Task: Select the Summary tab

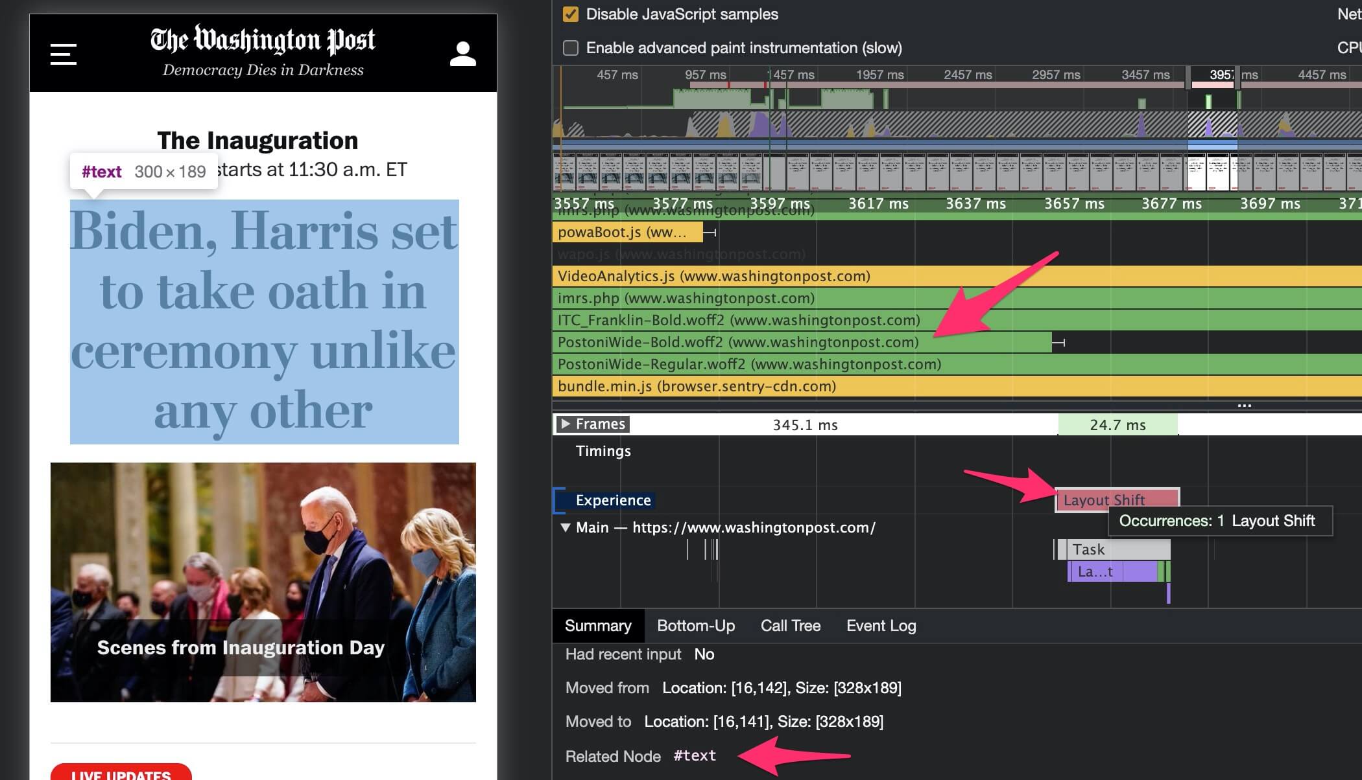Action: point(597,626)
